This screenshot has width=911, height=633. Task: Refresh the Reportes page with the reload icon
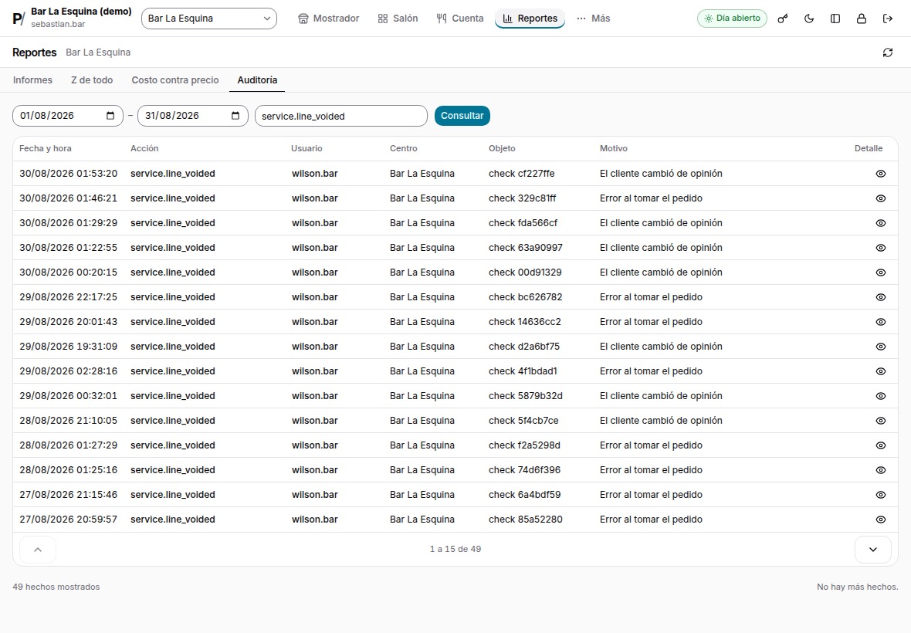pos(887,52)
